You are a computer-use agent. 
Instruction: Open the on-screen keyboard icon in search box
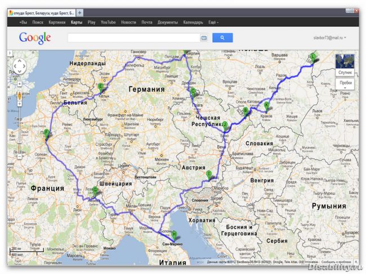tap(204, 38)
